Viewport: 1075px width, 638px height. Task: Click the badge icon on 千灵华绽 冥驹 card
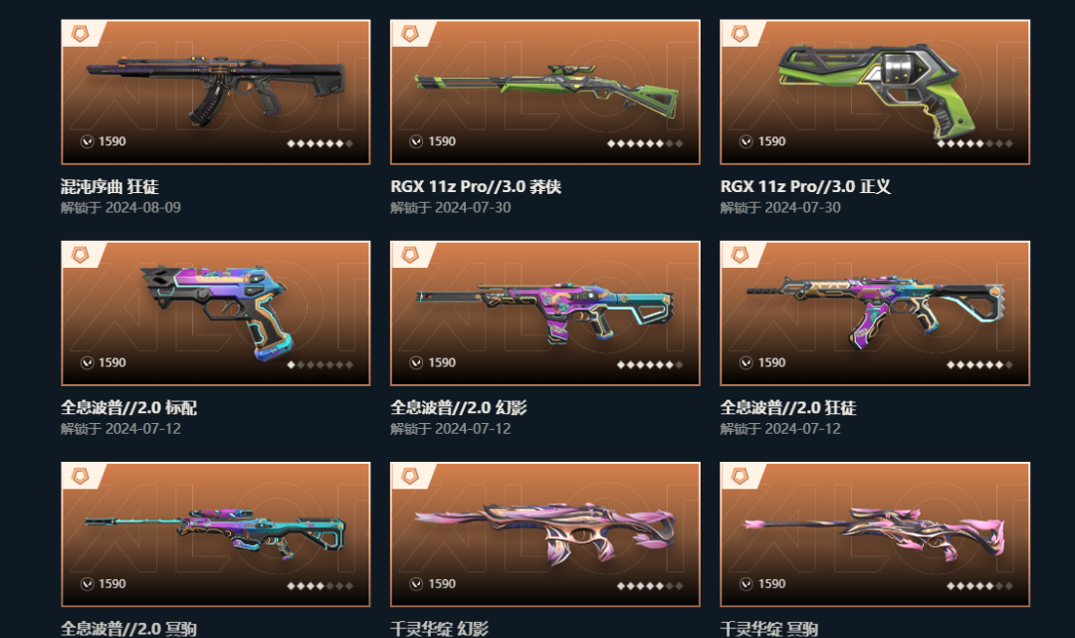[740, 477]
